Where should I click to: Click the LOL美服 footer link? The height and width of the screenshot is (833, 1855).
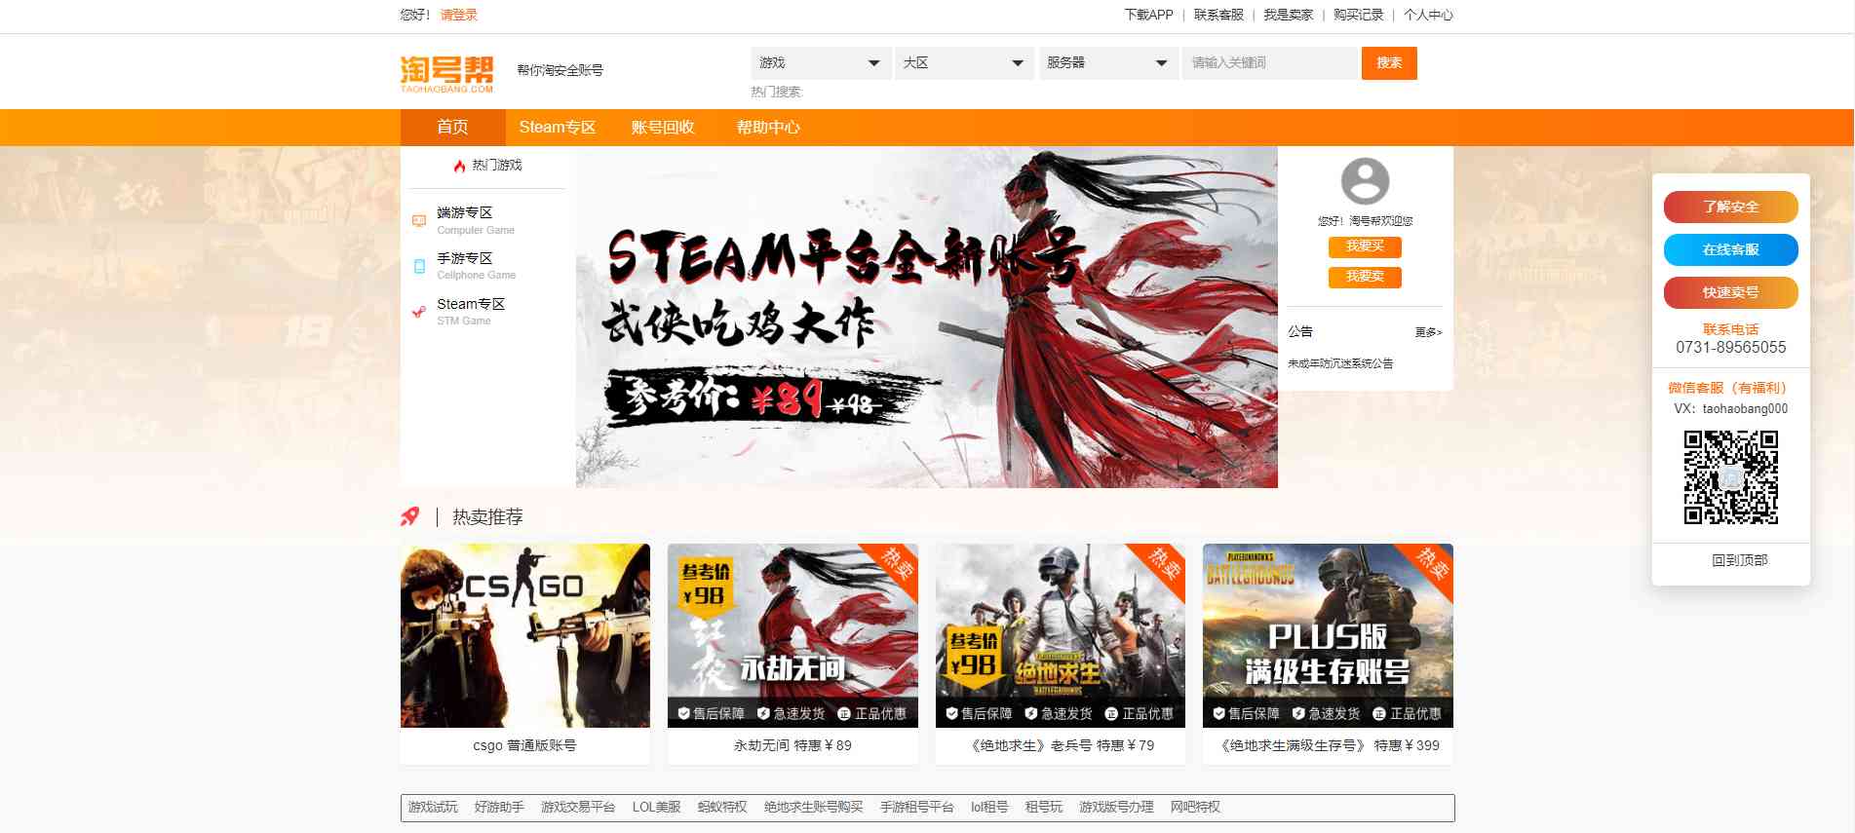pyautogui.click(x=657, y=807)
